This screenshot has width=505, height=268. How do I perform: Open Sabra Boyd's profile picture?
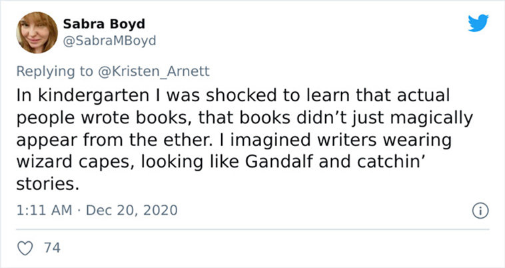click(x=37, y=33)
